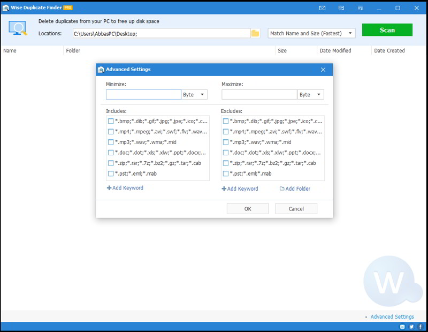This screenshot has width=428, height=332.
Task: Tick the *.pst;*.eml Includes checkbox
Action: coord(111,173)
